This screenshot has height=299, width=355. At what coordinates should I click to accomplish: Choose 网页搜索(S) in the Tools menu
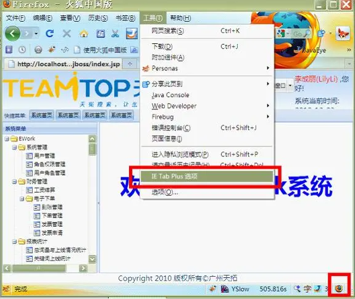click(207, 31)
